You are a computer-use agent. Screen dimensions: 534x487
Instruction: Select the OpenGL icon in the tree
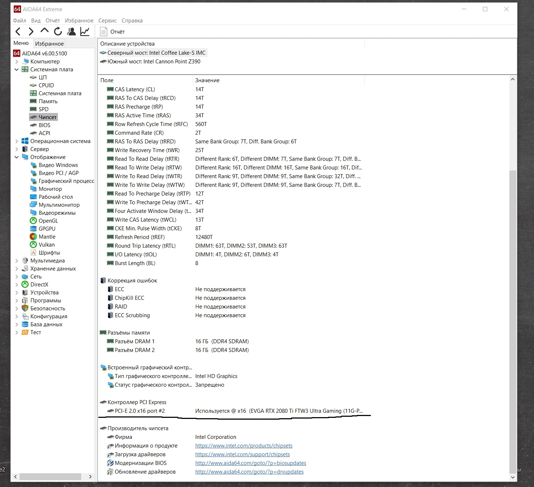[x=33, y=221]
